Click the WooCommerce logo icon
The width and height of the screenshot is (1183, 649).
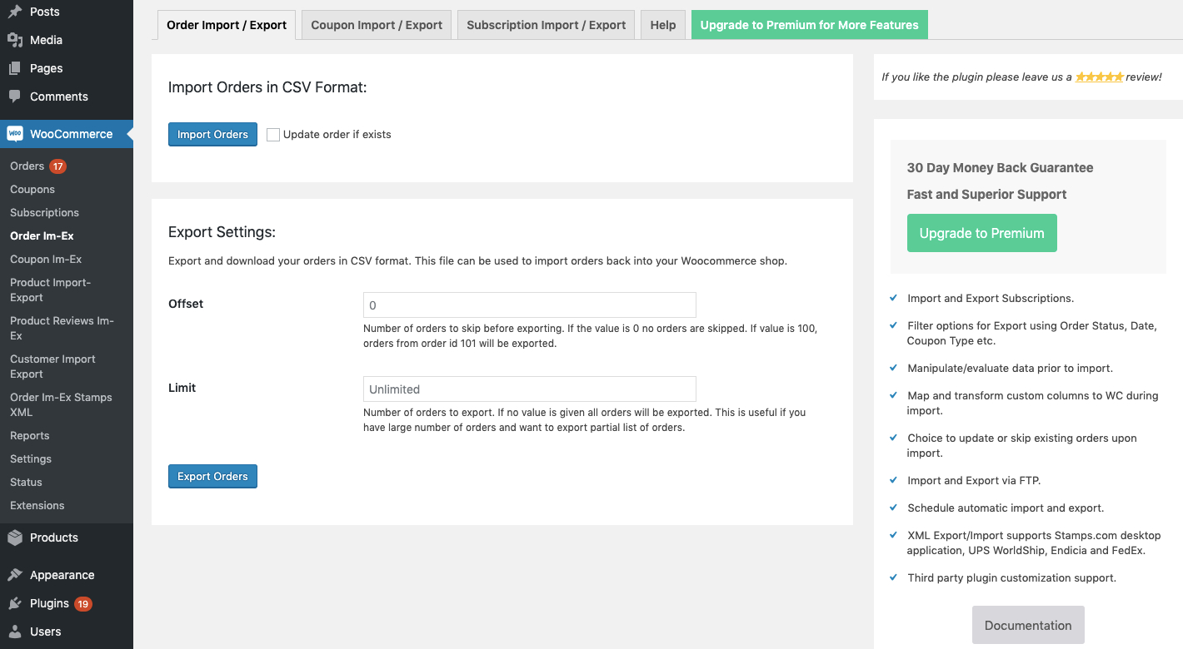pos(15,134)
